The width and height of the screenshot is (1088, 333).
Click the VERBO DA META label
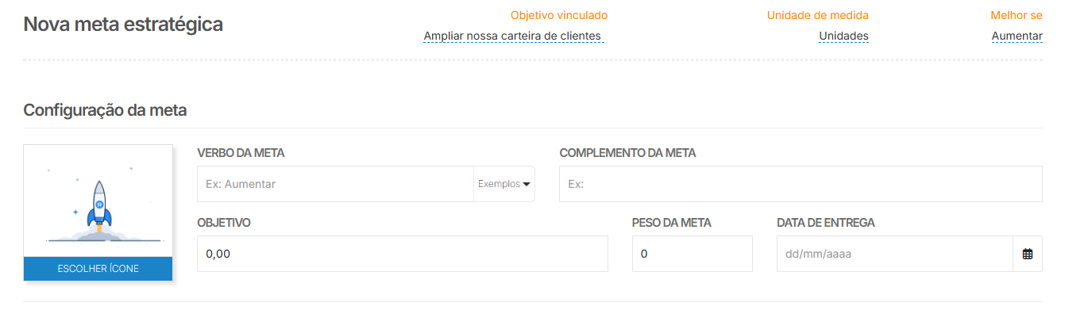click(x=241, y=153)
